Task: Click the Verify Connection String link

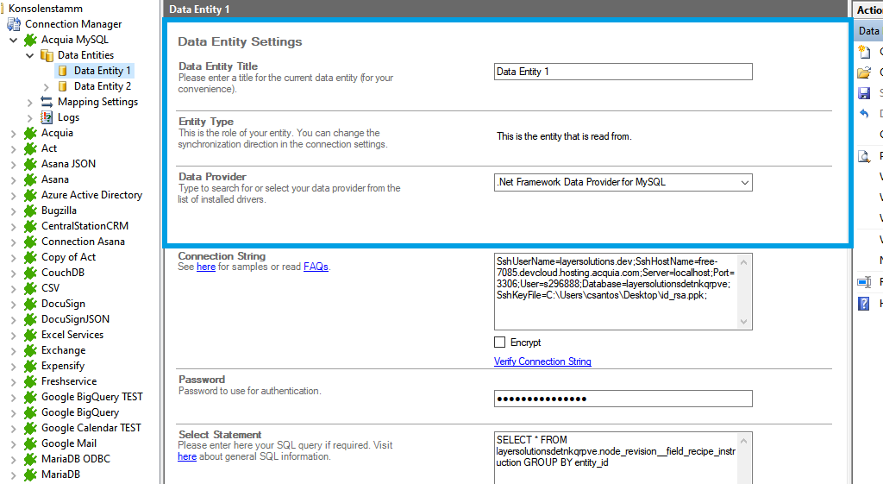Action: click(542, 361)
